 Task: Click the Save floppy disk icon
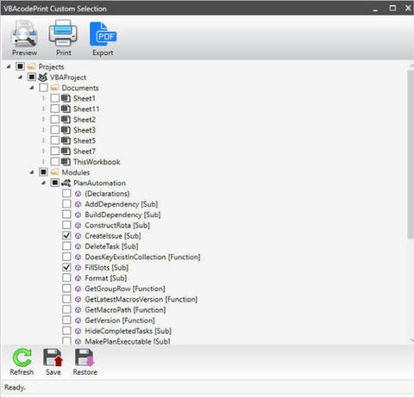click(x=53, y=358)
